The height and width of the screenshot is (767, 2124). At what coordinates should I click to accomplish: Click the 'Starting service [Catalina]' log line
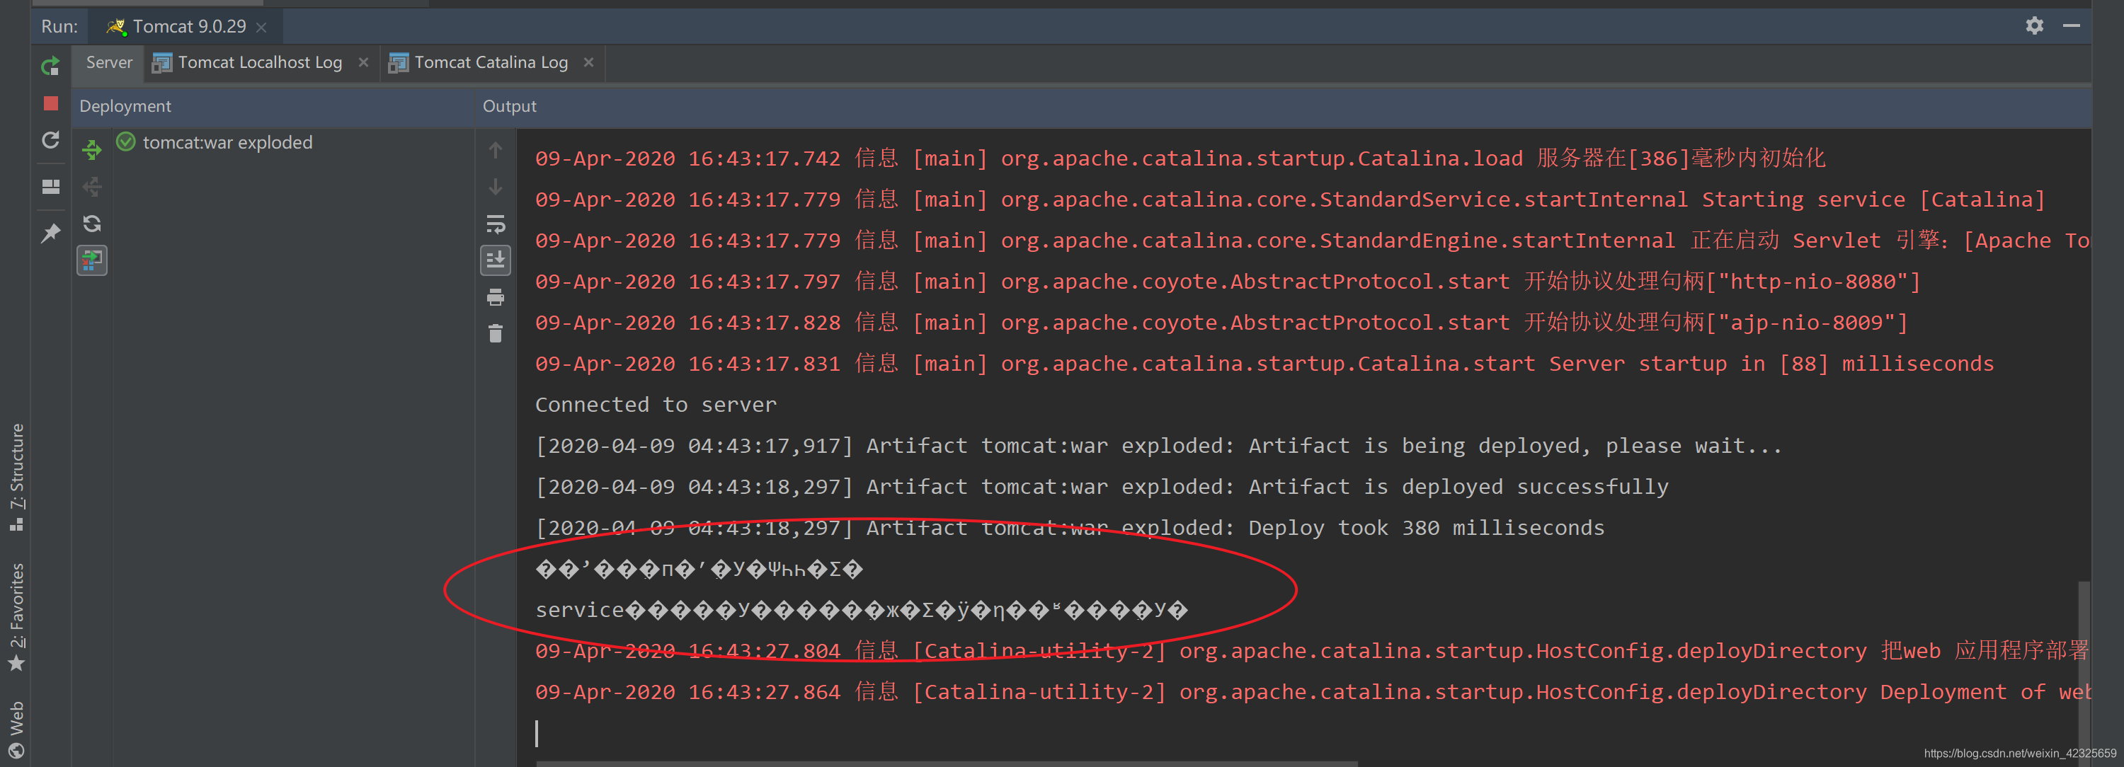1291,200
